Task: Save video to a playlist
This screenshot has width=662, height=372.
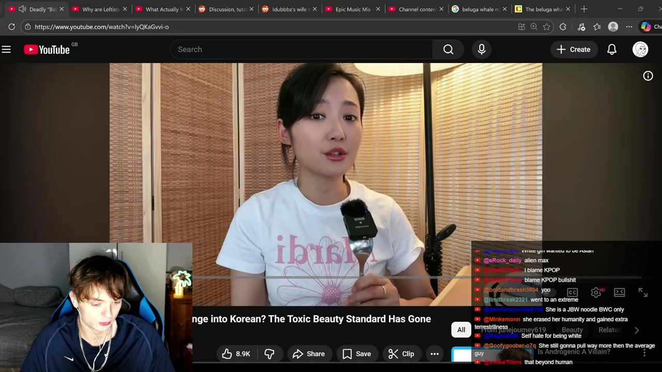Action: point(357,354)
